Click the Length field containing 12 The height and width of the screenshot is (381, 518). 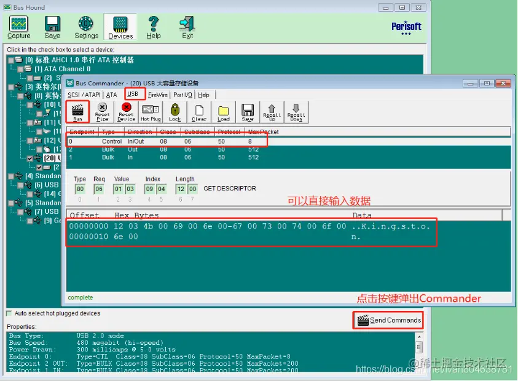(181, 189)
